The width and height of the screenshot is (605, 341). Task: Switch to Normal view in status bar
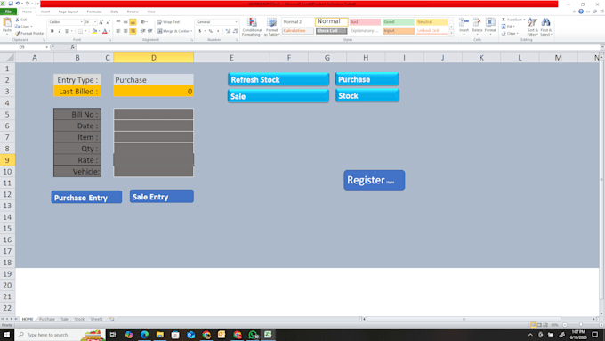(533, 325)
